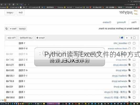
Task: Open the Dask.ipynb notebook link
Action: point(122,60)
